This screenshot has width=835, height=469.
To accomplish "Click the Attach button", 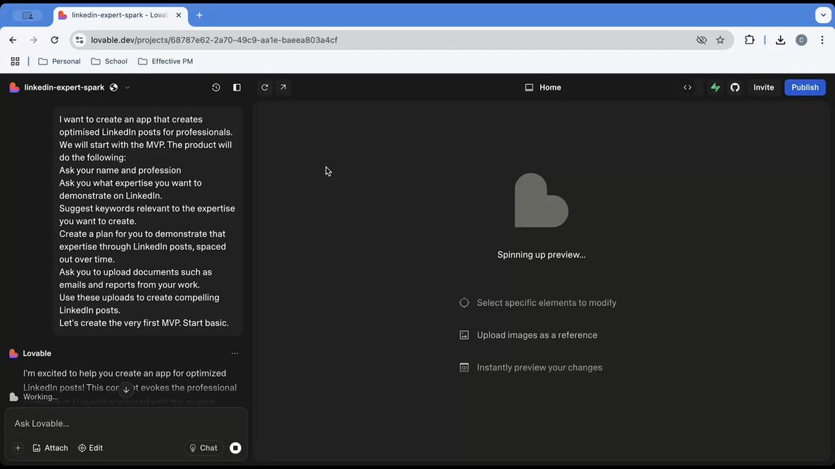I will coord(50,448).
